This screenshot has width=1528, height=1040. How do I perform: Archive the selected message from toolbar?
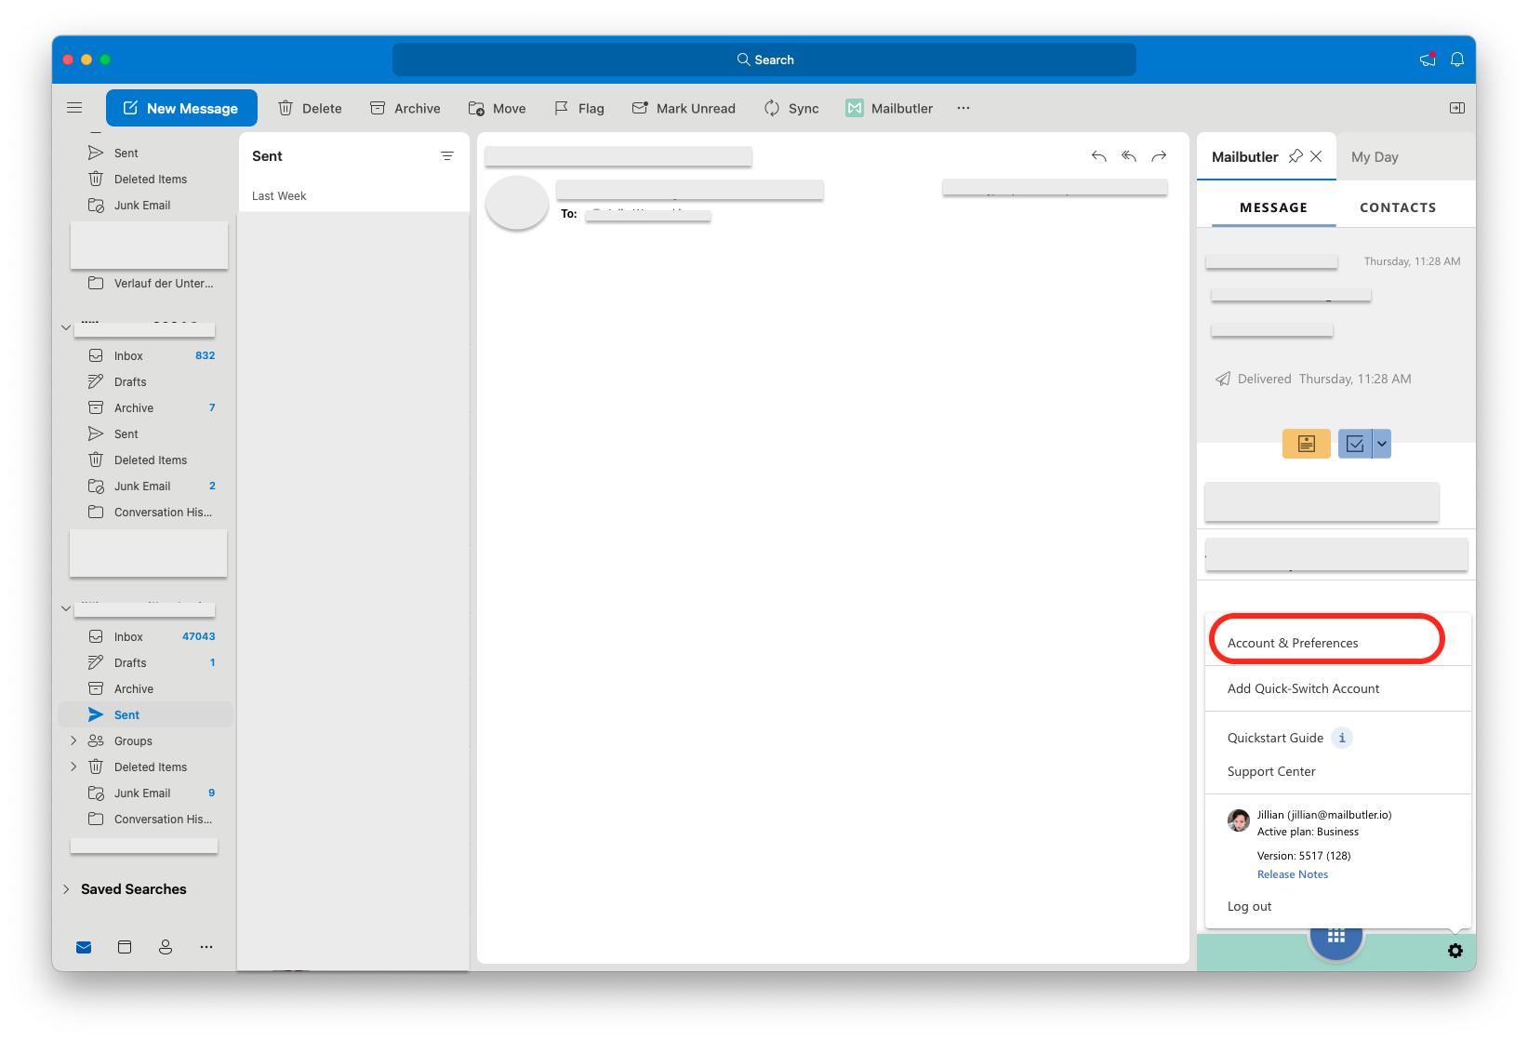405,108
